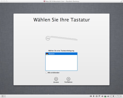Click the USB device icon in status bar
Image resolution: width=123 pixels, height=98 pixels.
[94, 96]
